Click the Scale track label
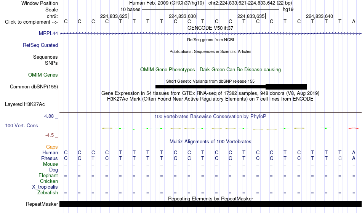This screenshot has width=362, height=213. (52, 10)
